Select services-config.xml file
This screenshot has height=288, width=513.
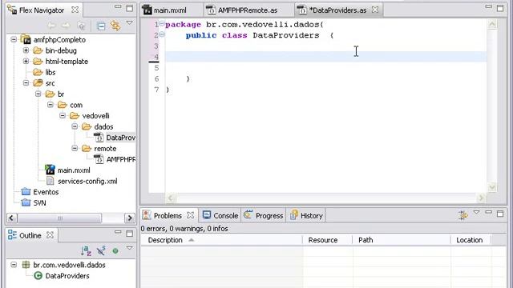(82, 182)
